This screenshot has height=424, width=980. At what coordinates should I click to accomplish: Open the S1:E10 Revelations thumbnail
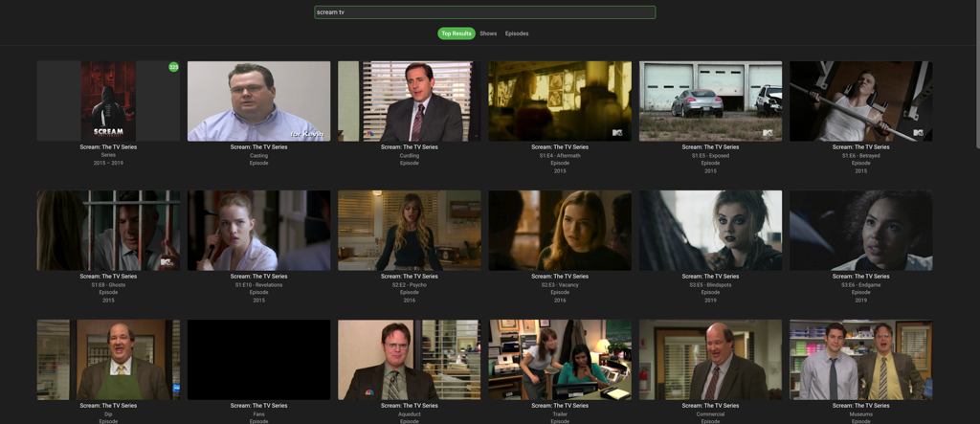click(x=258, y=230)
